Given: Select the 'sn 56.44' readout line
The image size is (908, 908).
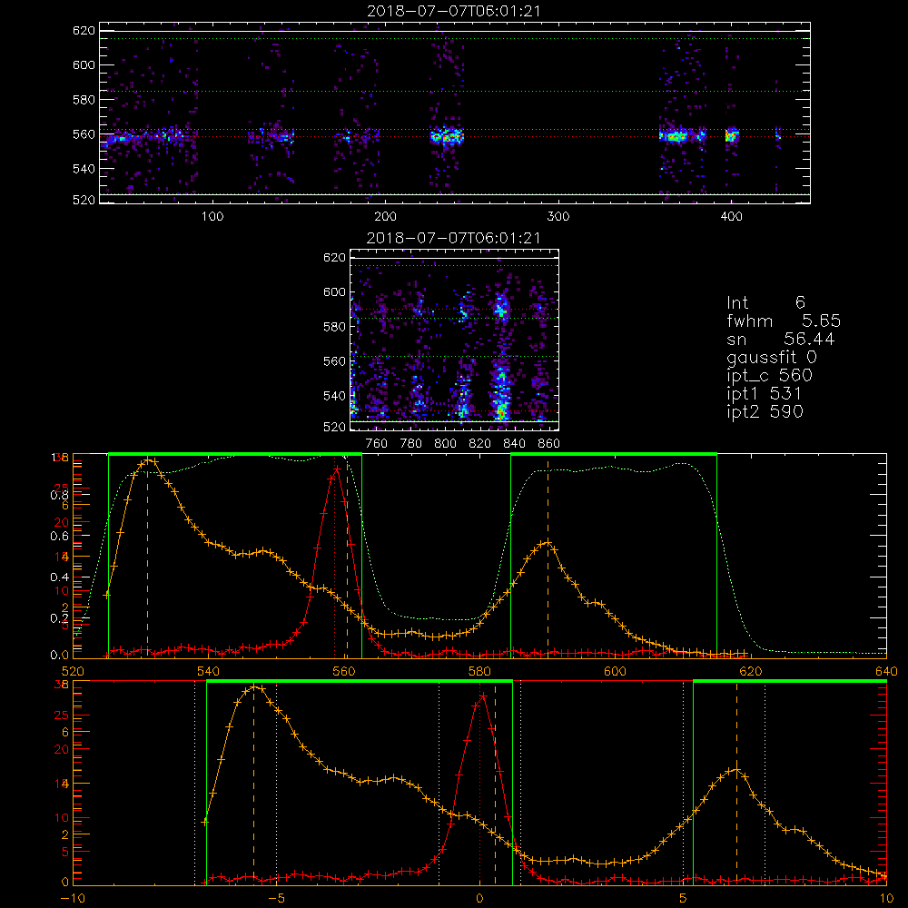Looking at the screenshot, I should pyautogui.click(x=781, y=339).
